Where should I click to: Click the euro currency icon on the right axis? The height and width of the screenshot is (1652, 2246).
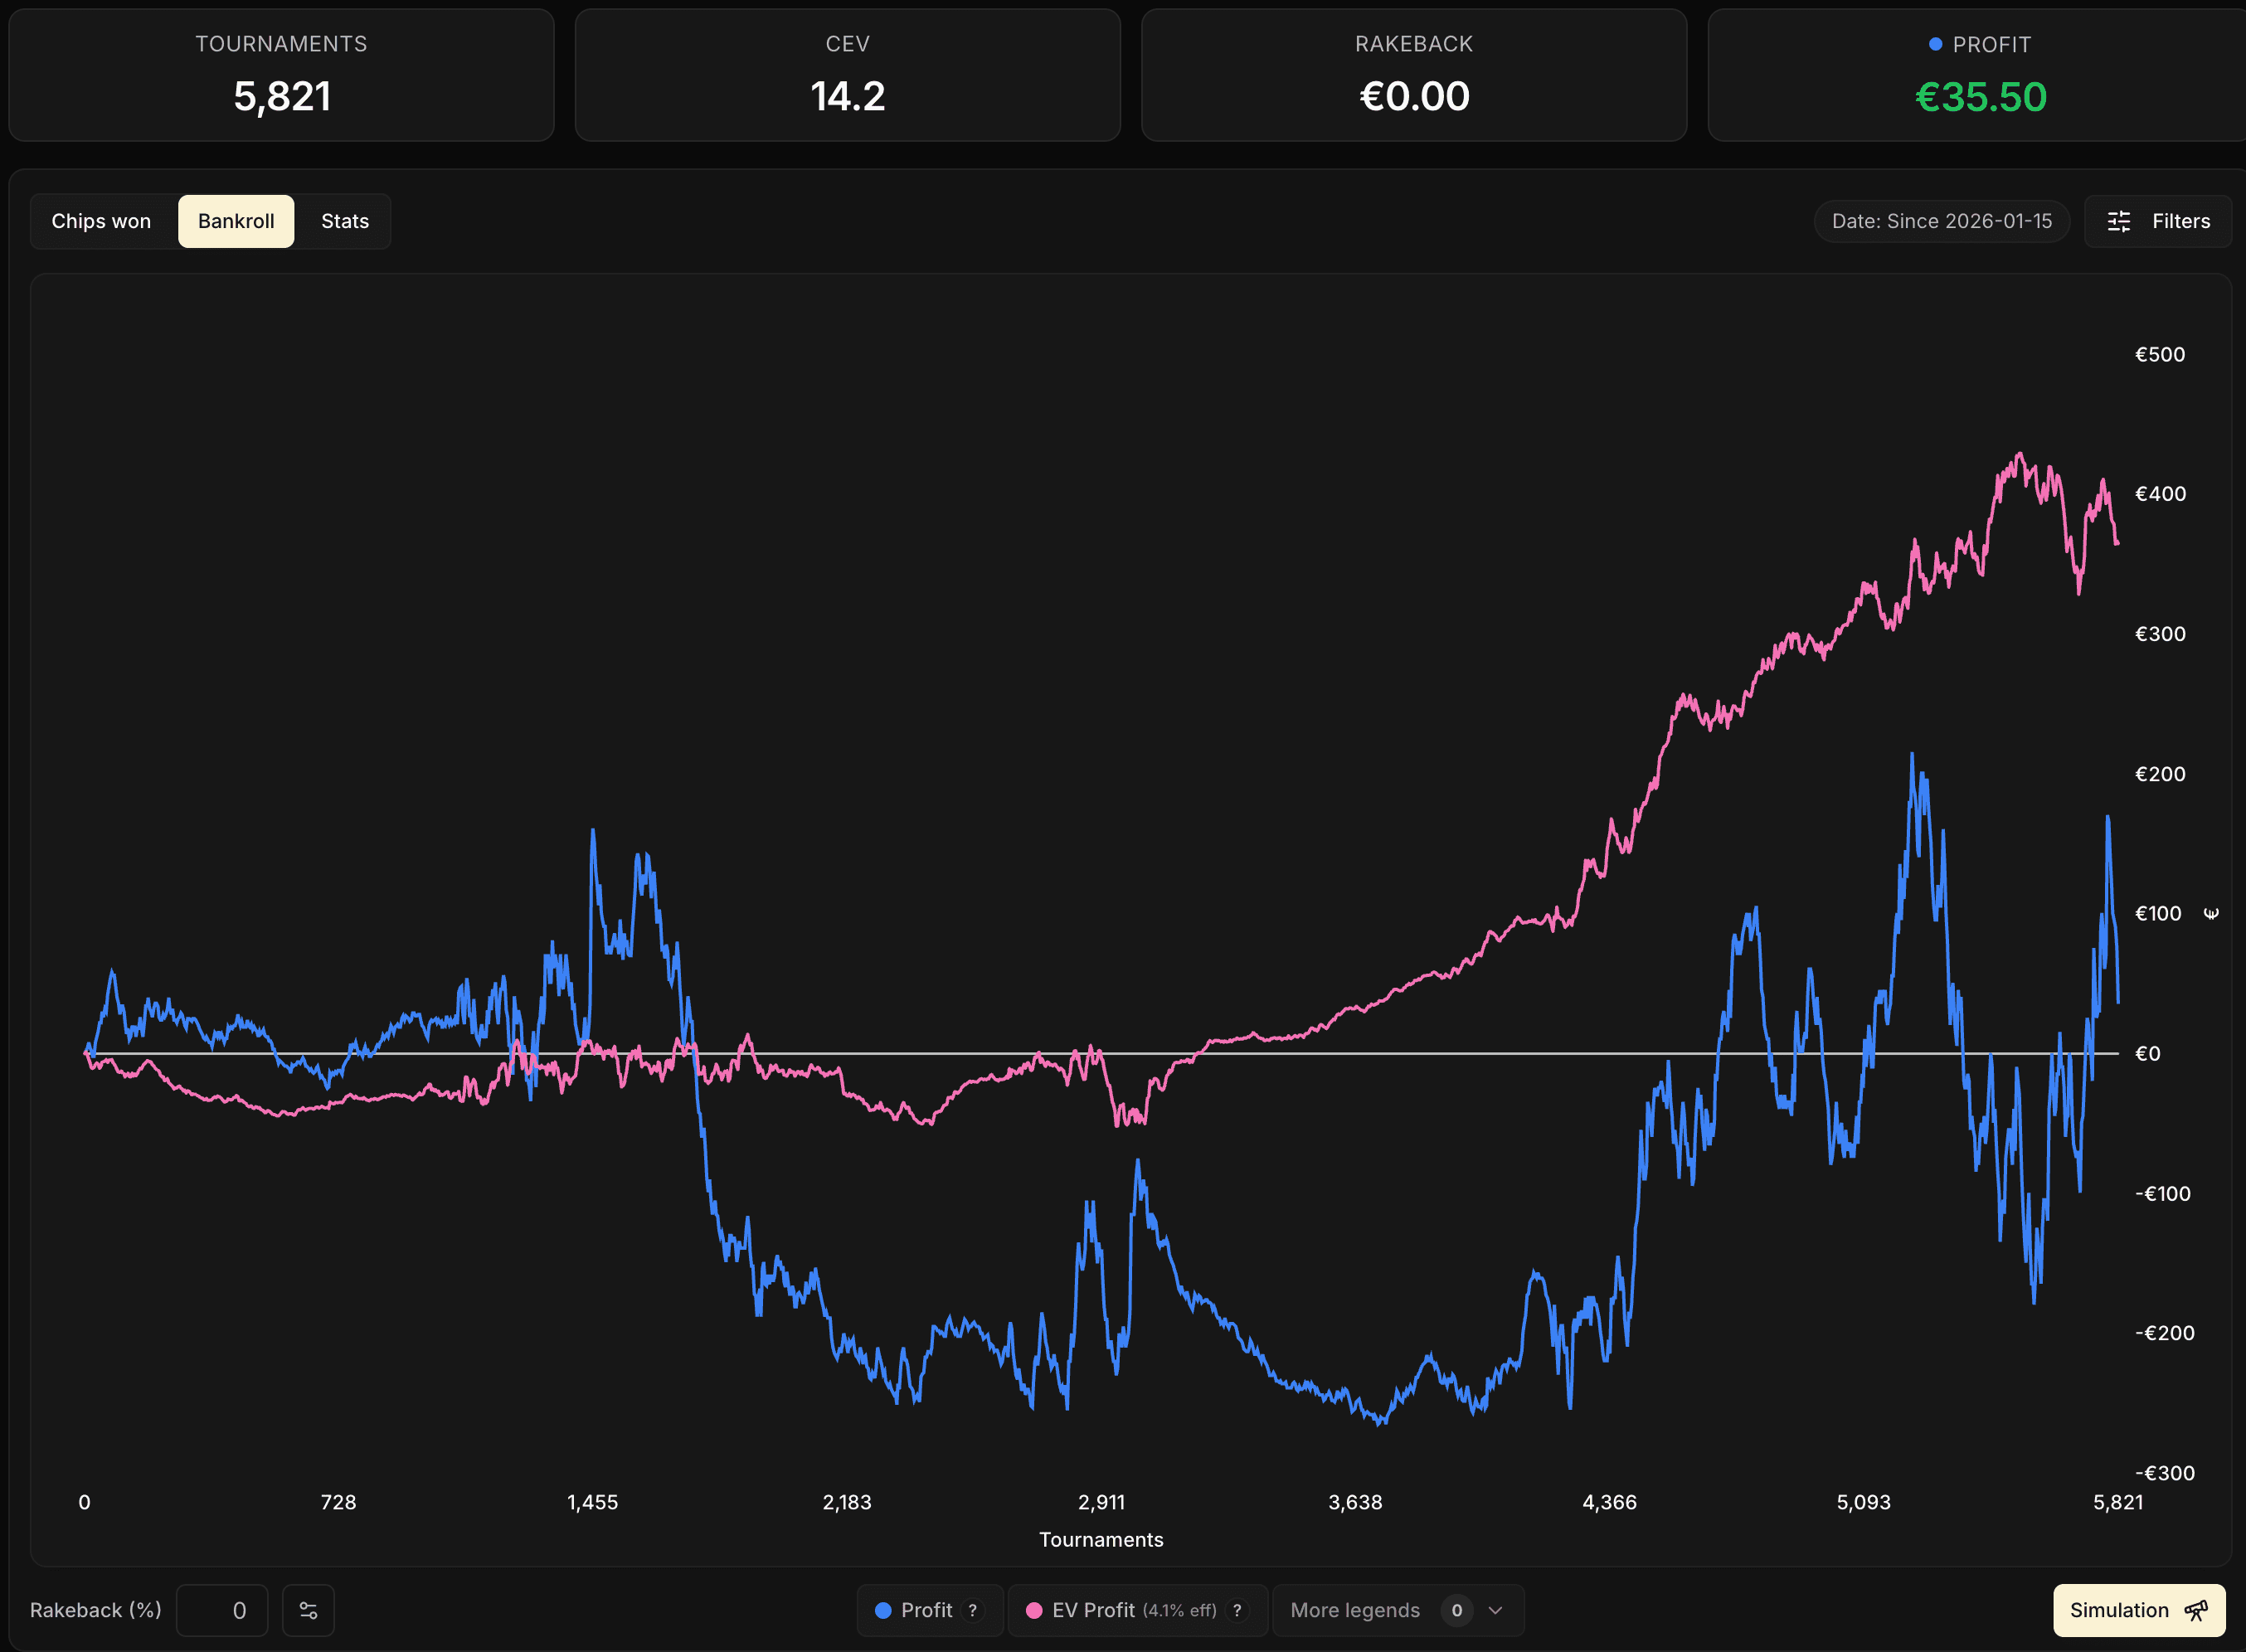pyautogui.click(x=2211, y=912)
